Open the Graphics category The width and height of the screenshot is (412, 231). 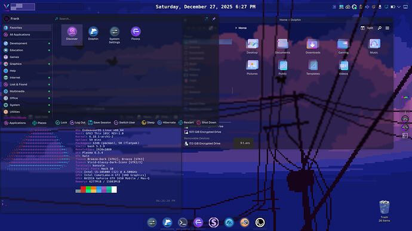(x=27, y=64)
